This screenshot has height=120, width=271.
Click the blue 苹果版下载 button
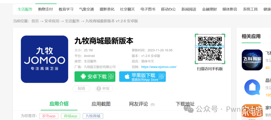click(x=143, y=76)
